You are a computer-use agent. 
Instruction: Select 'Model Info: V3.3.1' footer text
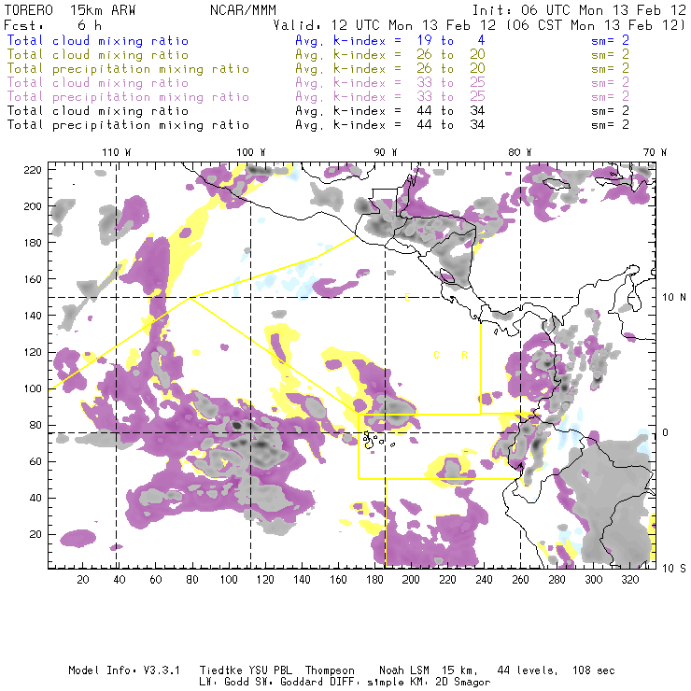124,670
